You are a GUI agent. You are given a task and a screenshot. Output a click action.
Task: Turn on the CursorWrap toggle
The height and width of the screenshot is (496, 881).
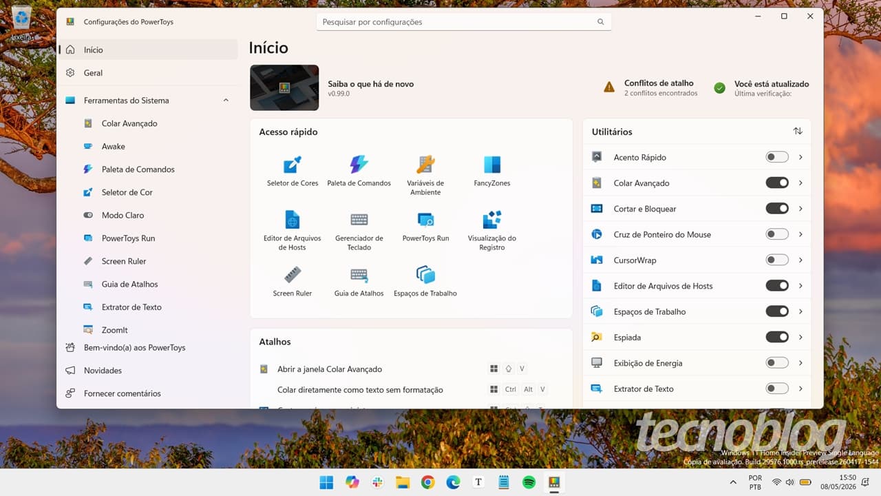(777, 260)
